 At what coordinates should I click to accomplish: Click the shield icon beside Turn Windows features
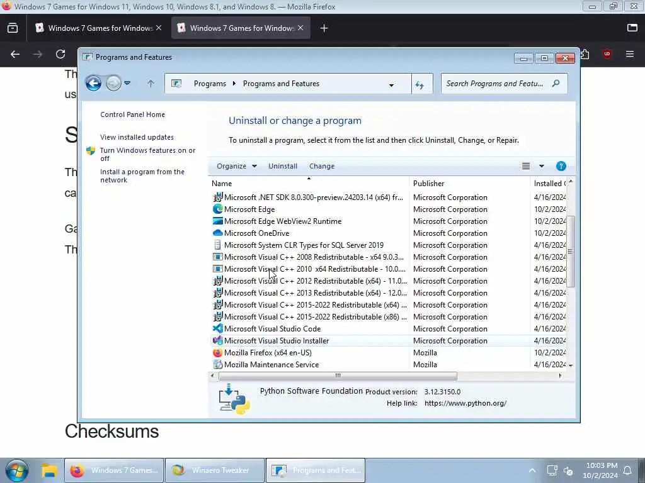tap(91, 151)
